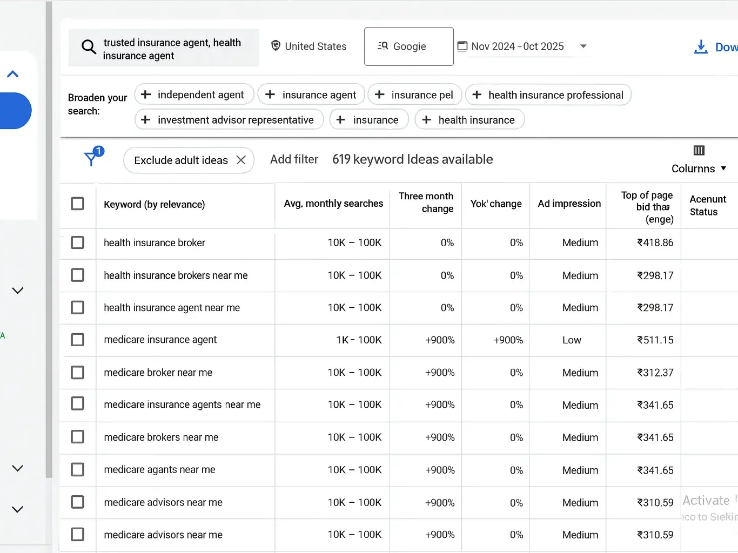Screen dimensions: 738x553
Task: Open the Columns grid icon
Action: coord(699,150)
